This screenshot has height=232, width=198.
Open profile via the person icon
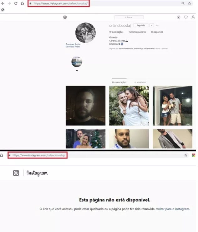pyautogui.click(x=193, y=17)
